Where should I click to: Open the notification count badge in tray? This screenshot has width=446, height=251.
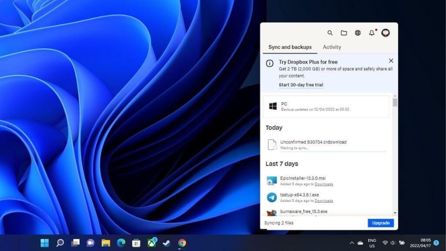point(436,243)
